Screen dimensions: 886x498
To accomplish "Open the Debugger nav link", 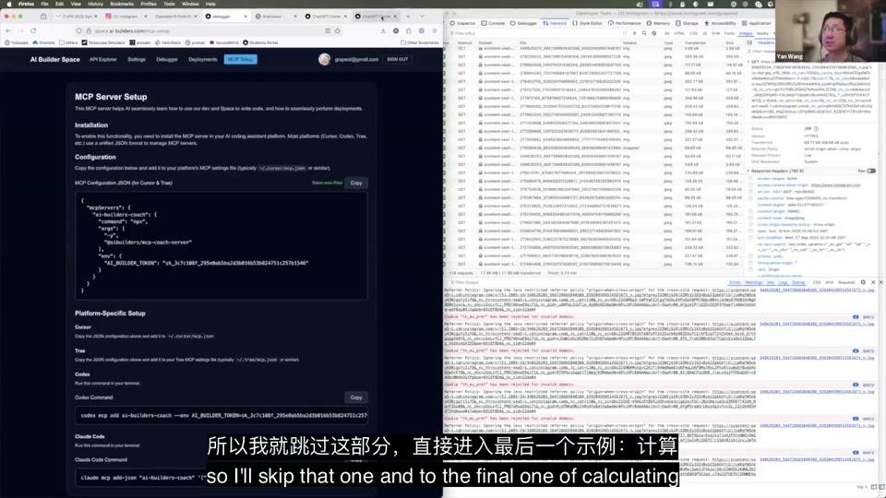I will click(x=167, y=59).
